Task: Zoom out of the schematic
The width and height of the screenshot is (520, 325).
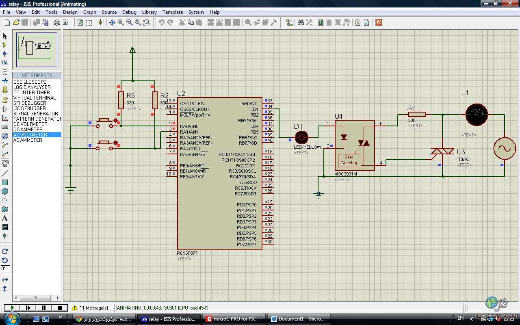Action: [x=129, y=22]
